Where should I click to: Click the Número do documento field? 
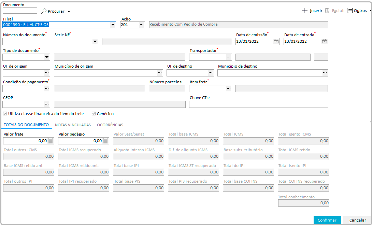26,41
